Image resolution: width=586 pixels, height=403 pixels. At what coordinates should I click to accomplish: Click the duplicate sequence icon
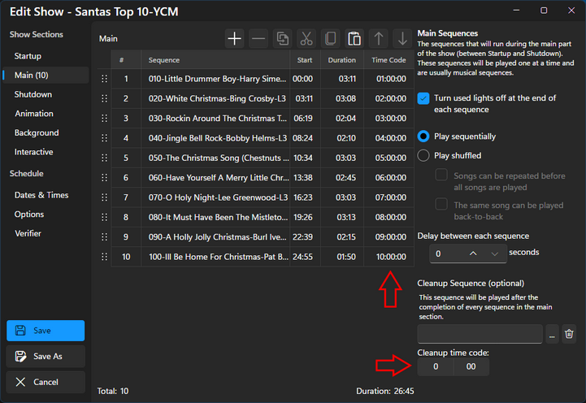point(282,38)
